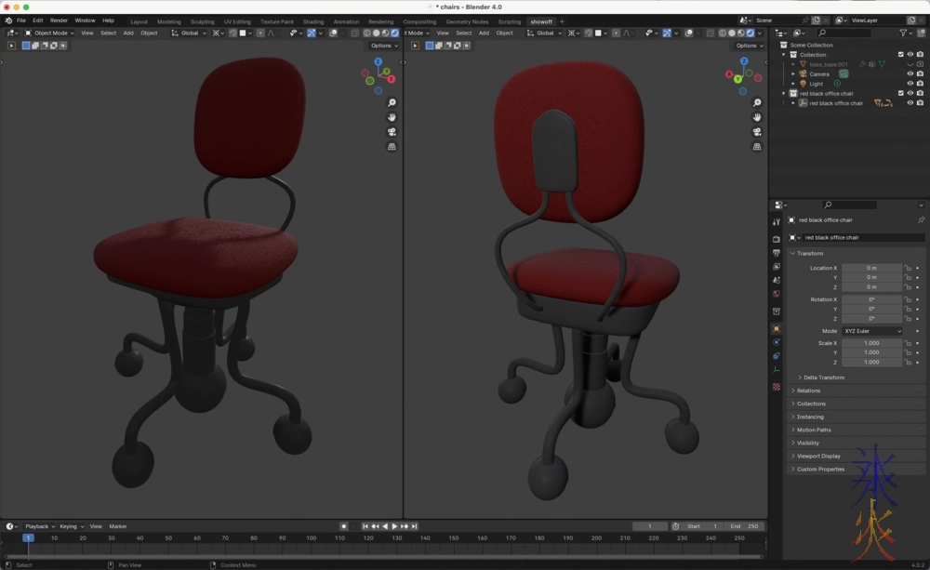The width and height of the screenshot is (930, 570).
Task: Open the Shading workspace tab
Action: (x=313, y=21)
